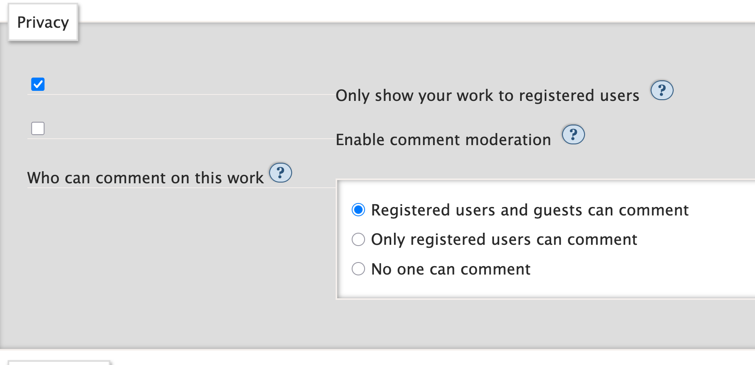Image resolution: width=755 pixels, height=365 pixels.
Task: Click the 'No one can comment' text label
Action: click(x=450, y=269)
